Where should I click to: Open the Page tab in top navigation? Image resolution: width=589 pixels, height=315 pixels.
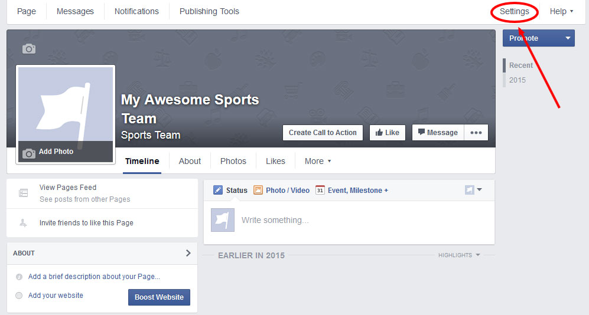[x=27, y=11]
